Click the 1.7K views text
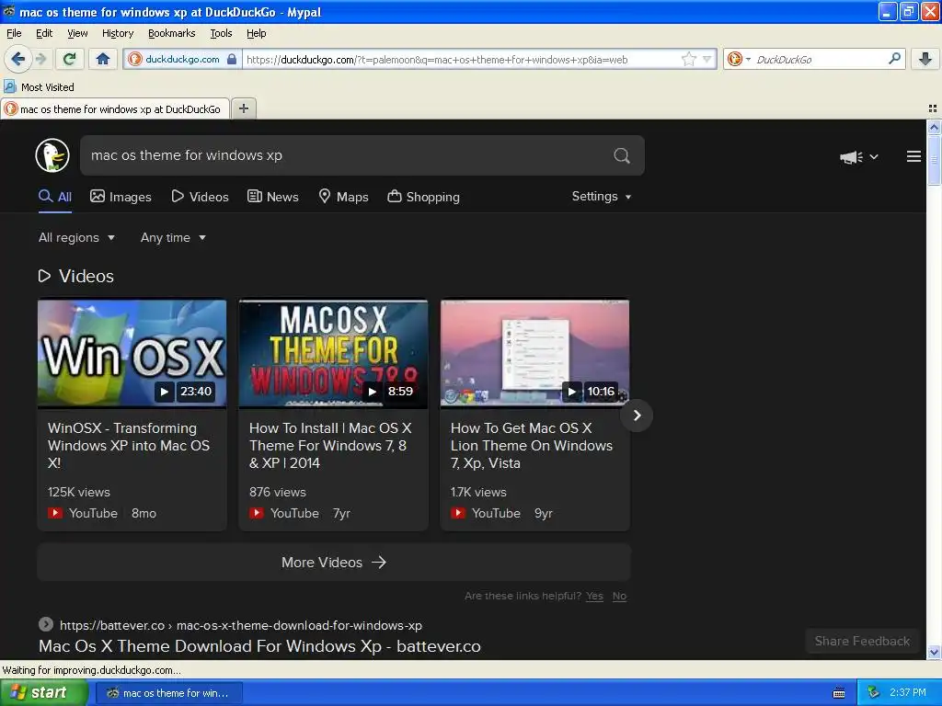 tap(478, 493)
